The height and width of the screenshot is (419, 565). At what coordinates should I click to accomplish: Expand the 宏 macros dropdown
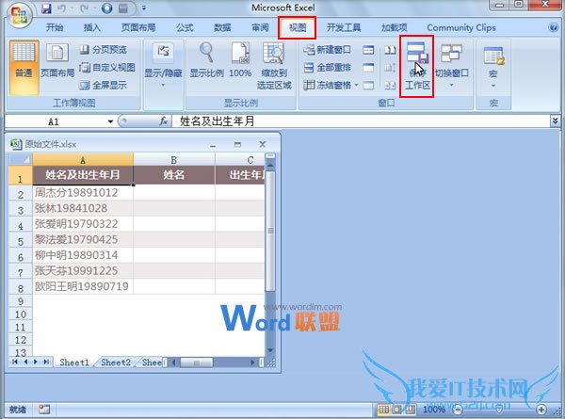tap(493, 68)
